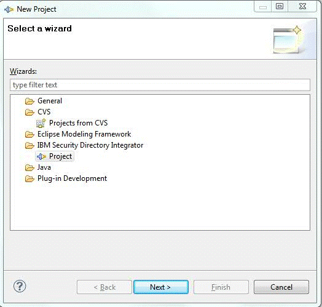Open the help question mark icon
This screenshot has width=322, height=307.
point(20,286)
